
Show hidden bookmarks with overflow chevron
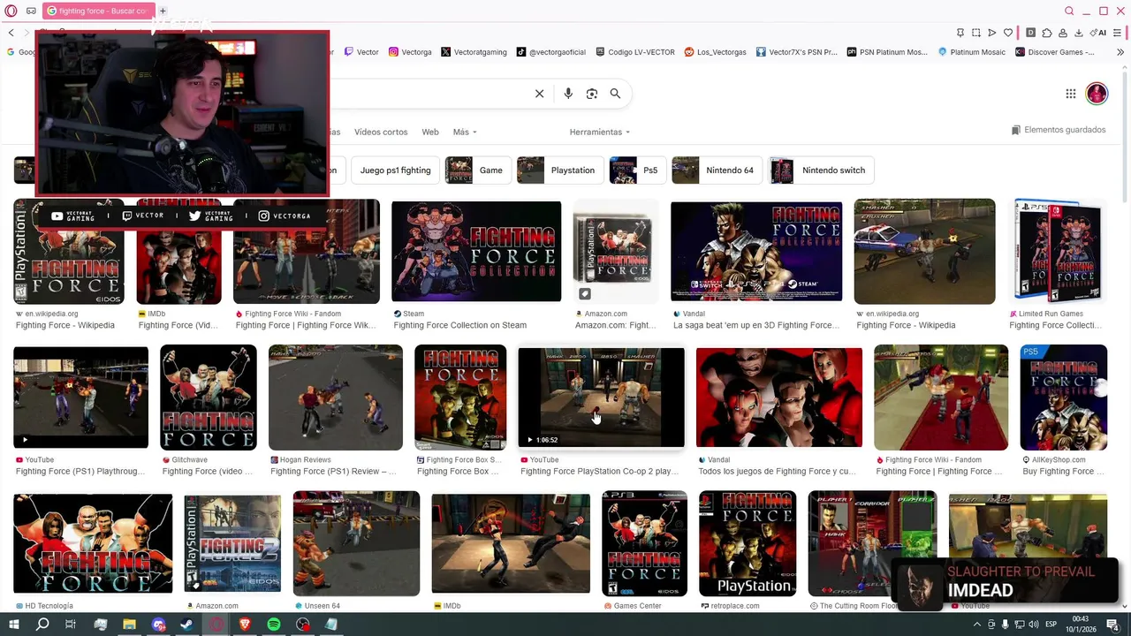point(1120,52)
